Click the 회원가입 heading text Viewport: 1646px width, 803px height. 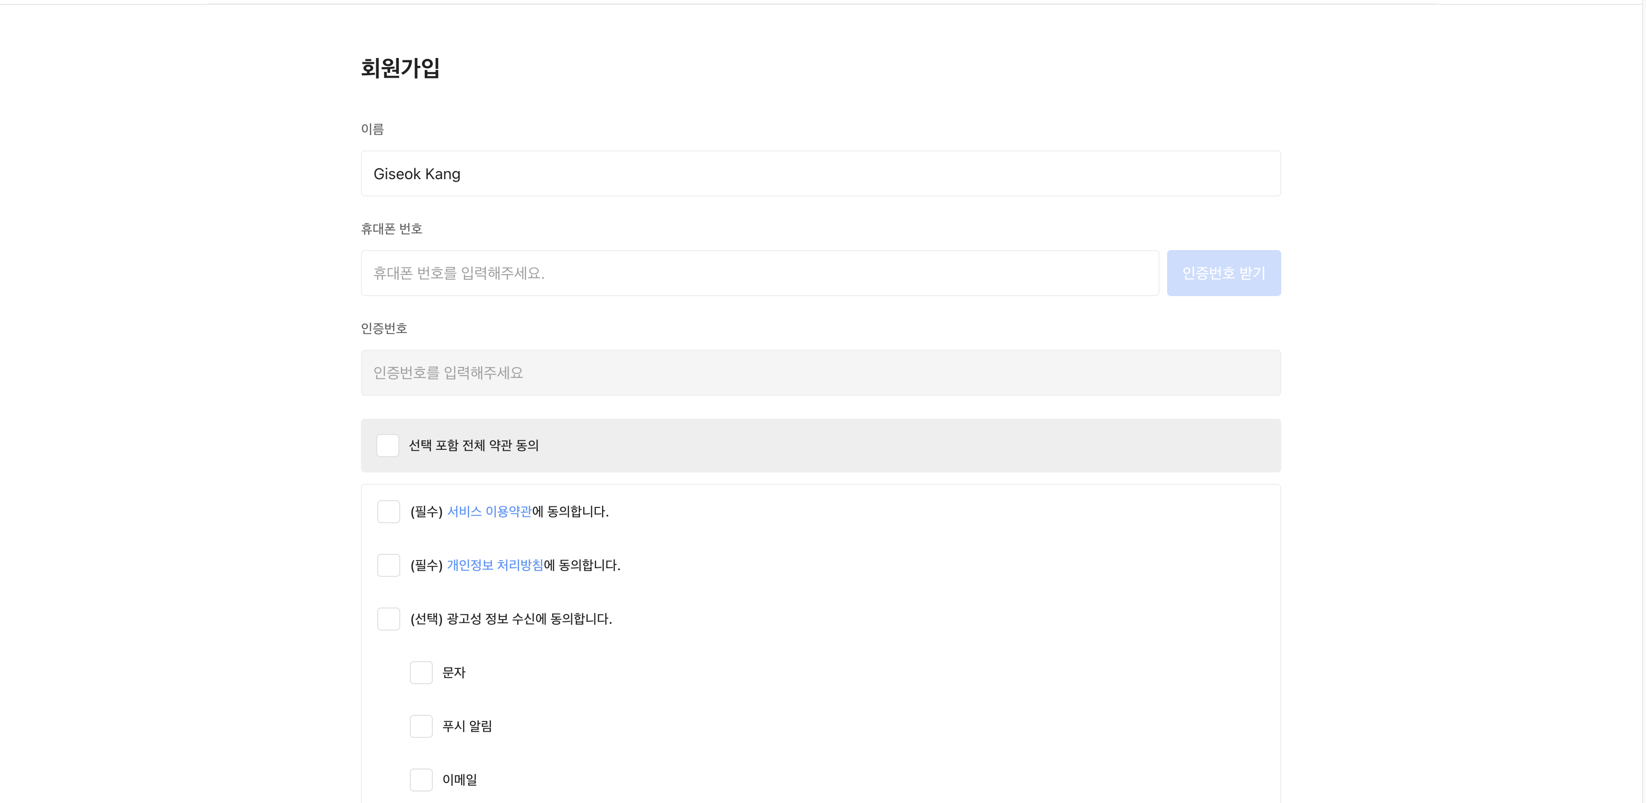point(401,69)
